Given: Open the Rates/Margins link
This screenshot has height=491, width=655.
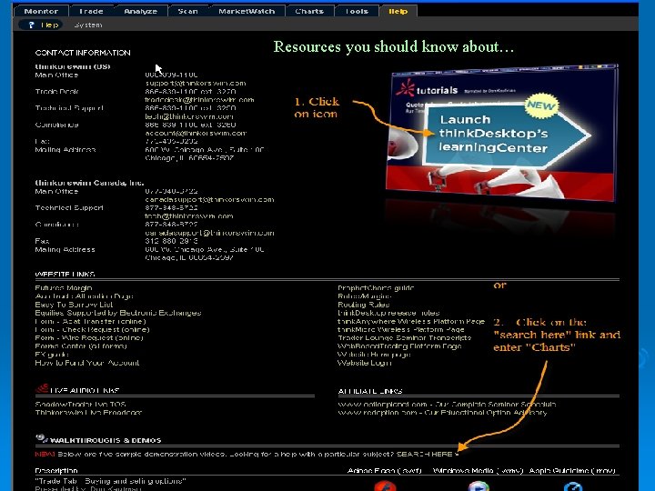Looking at the screenshot, I should click(x=364, y=296).
